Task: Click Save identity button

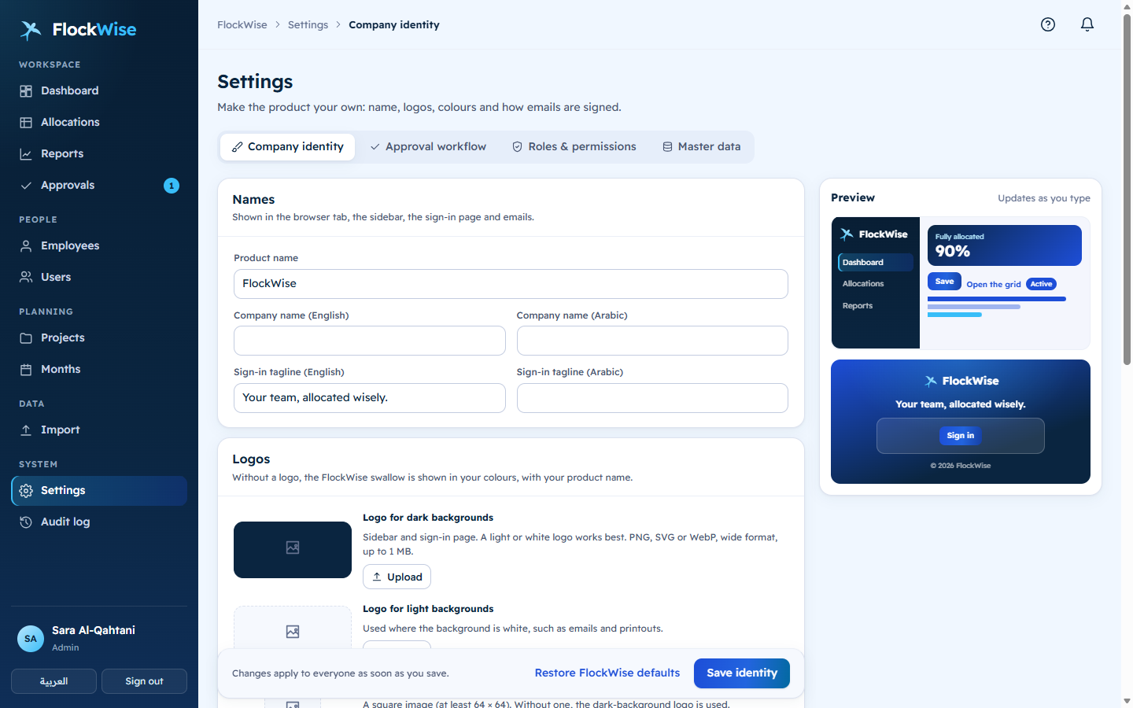Action: 742,673
